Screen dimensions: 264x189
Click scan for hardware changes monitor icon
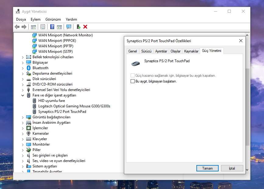pyautogui.click(x=69, y=27)
